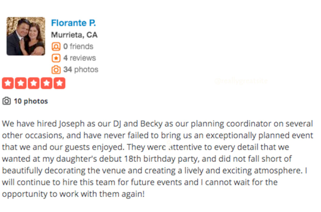Click the 4 reviews text
Viewport: 321px width, 212px height.
(x=79, y=58)
